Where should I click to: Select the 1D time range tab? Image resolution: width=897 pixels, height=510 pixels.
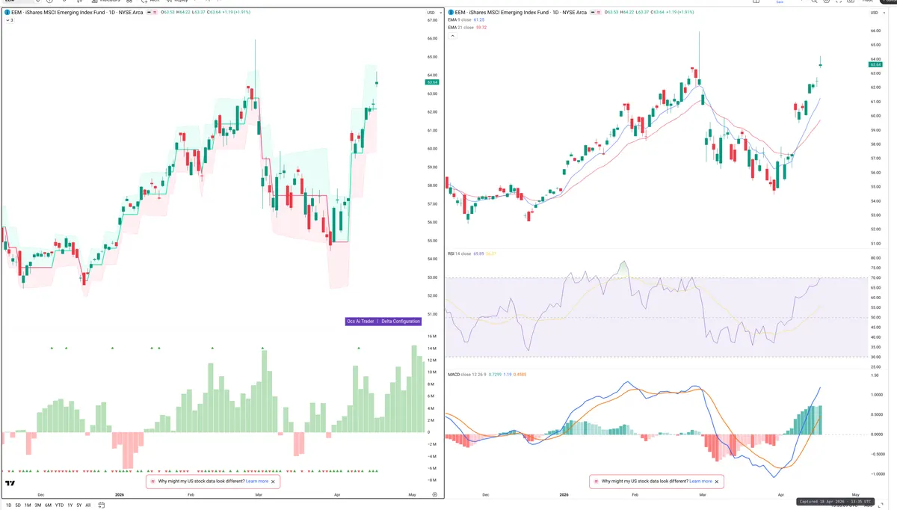8,506
